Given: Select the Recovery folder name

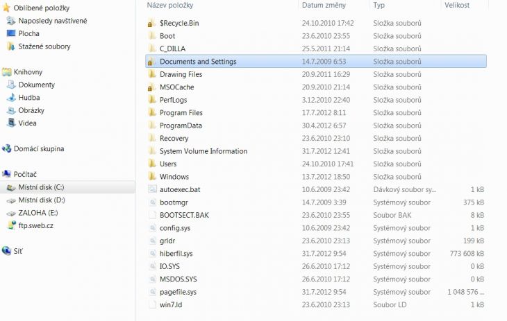Looking at the screenshot, I should tap(174, 138).
